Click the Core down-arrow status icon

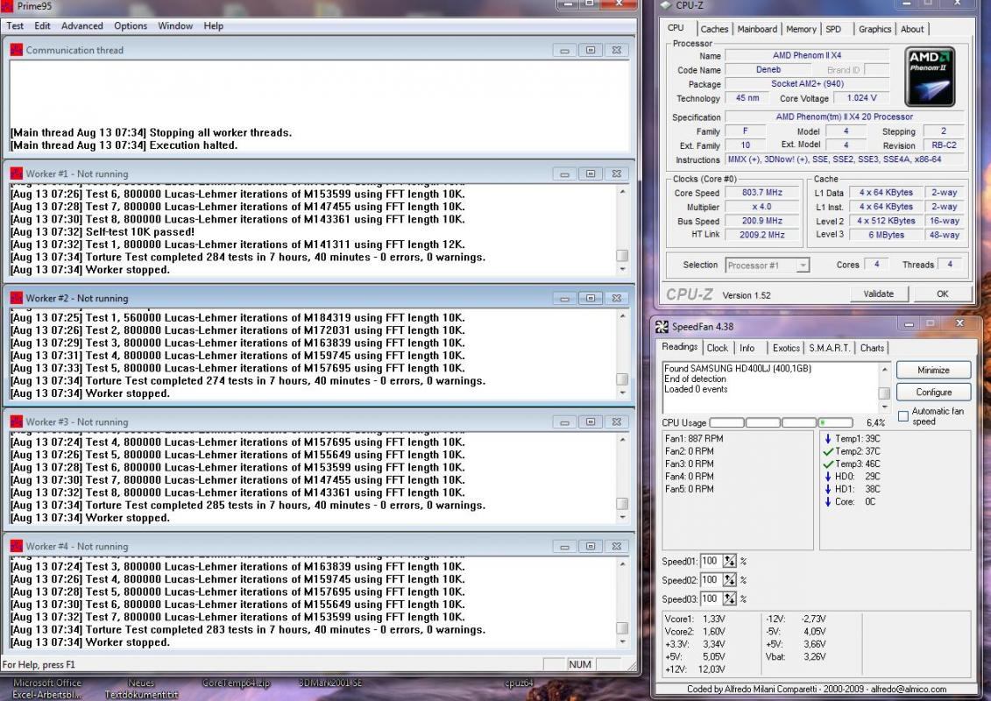[828, 502]
